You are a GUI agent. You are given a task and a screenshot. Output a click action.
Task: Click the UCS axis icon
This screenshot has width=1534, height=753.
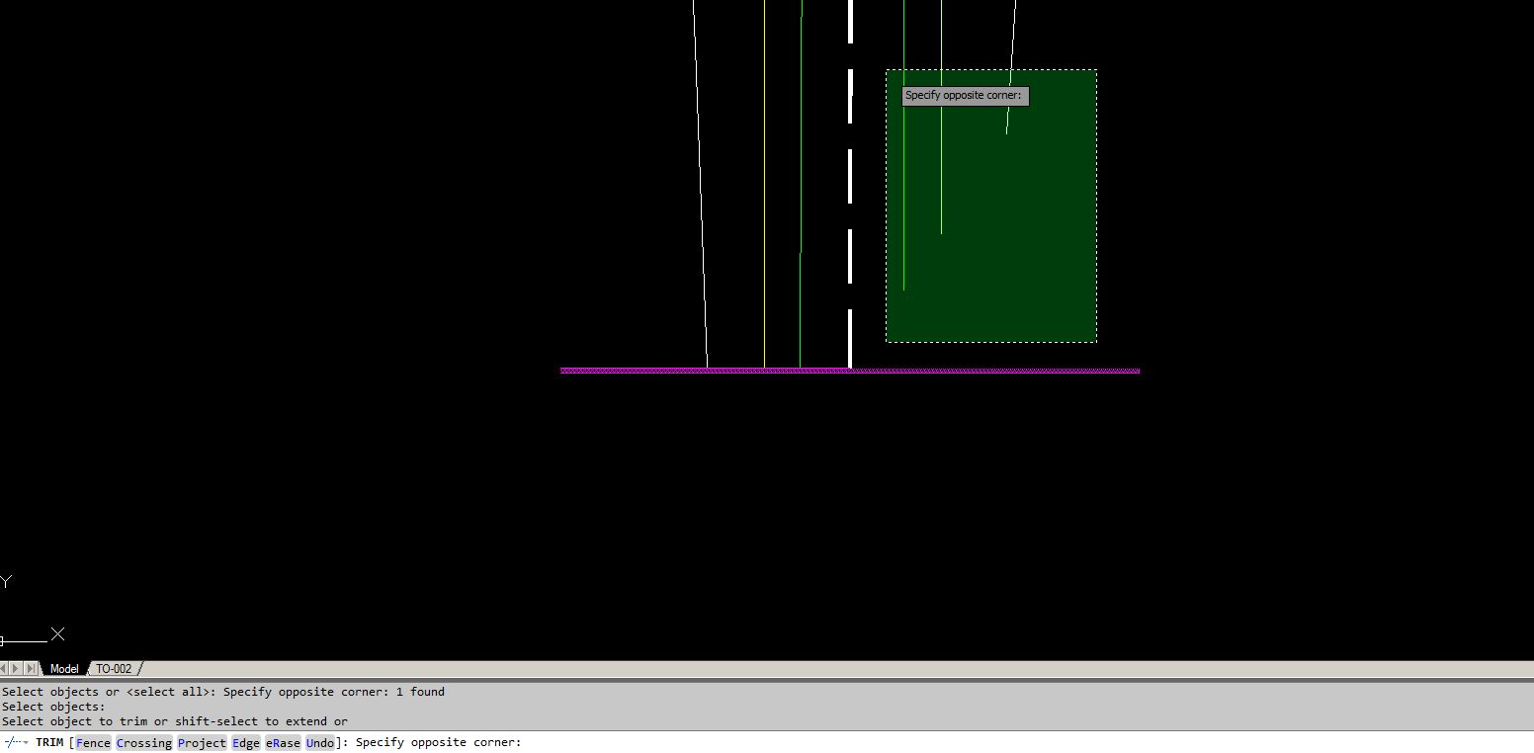tap(33, 611)
